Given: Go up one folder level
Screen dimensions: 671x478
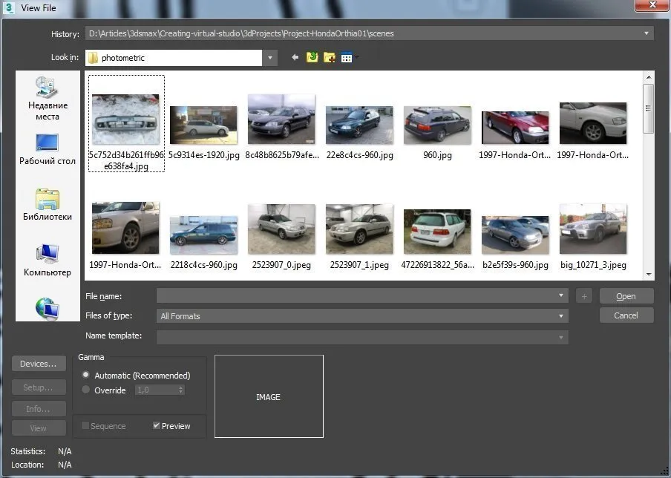Looking at the screenshot, I should pyautogui.click(x=312, y=58).
